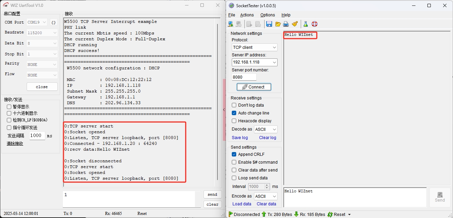Open the Decode as ASCII dropdown
Image resolution: width=453 pixels, height=218 pixels.
click(265, 130)
